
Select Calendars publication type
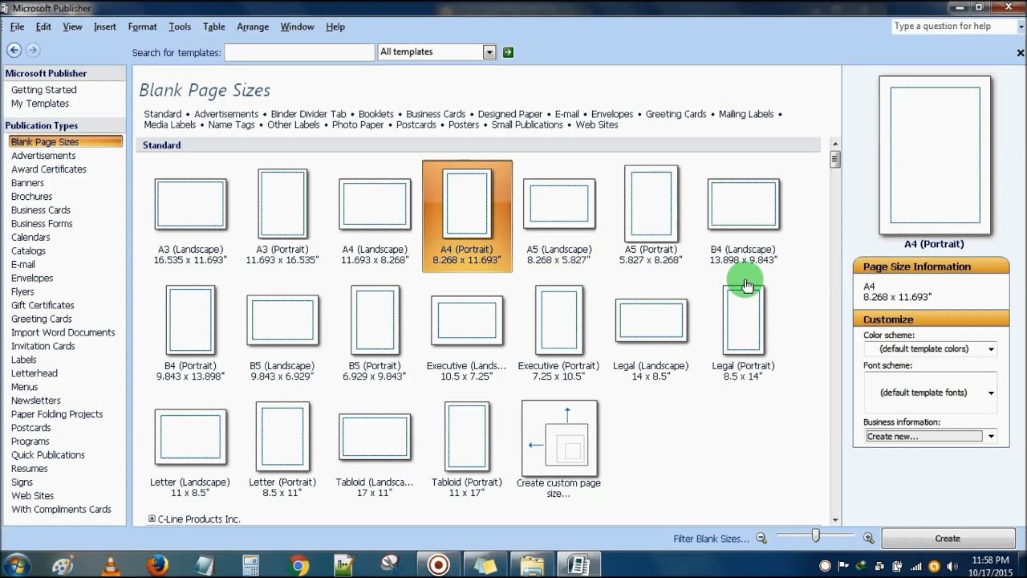pyautogui.click(x=30, y=238)
